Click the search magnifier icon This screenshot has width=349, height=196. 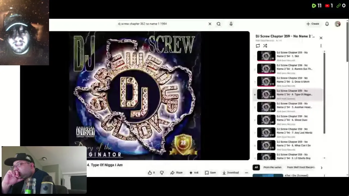(x=219, y=24)
